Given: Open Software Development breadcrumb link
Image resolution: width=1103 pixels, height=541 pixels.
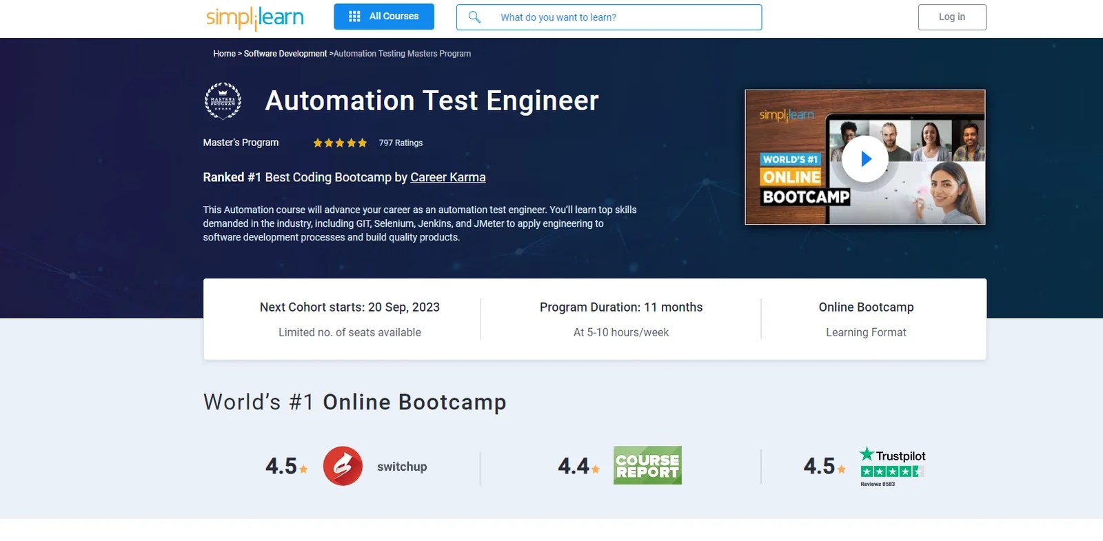Looking at the screenshot, I should 285,54.
